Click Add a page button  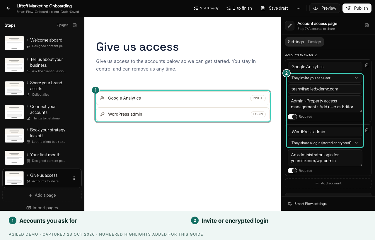[42, 195]
